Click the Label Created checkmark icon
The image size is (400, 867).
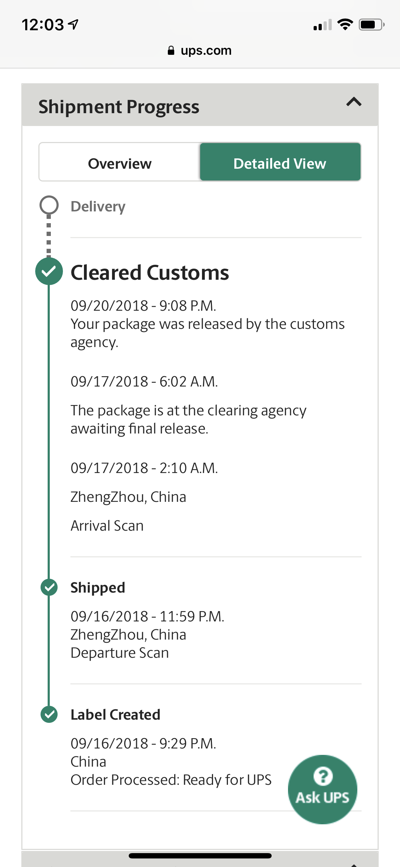coord(49,714)
